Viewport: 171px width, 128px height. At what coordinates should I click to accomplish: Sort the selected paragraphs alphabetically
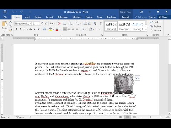pyautogui.click(x=95, y=23)
